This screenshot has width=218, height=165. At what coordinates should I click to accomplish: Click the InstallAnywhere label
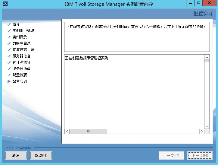tap(18, 148)
